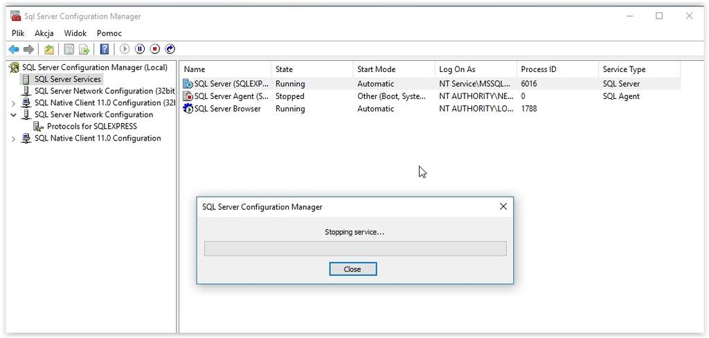Sort by the State column header
Image resolution: width=709 pixels, height=338 pixels.
(312, 69)
